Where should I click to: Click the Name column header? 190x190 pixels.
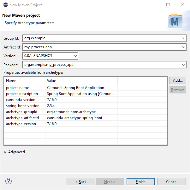click(x=24, y=81)
